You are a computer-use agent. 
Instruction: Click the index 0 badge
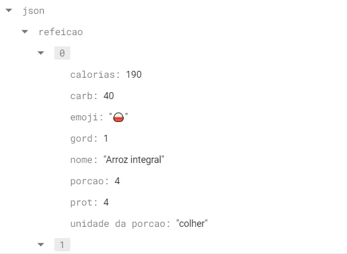[x=62, y=53]
